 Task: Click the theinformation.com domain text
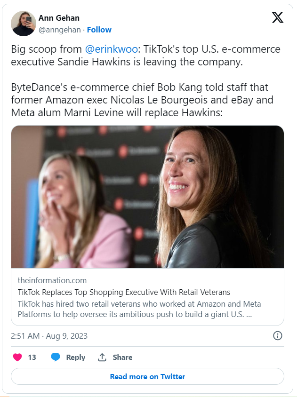coord(52,280)
